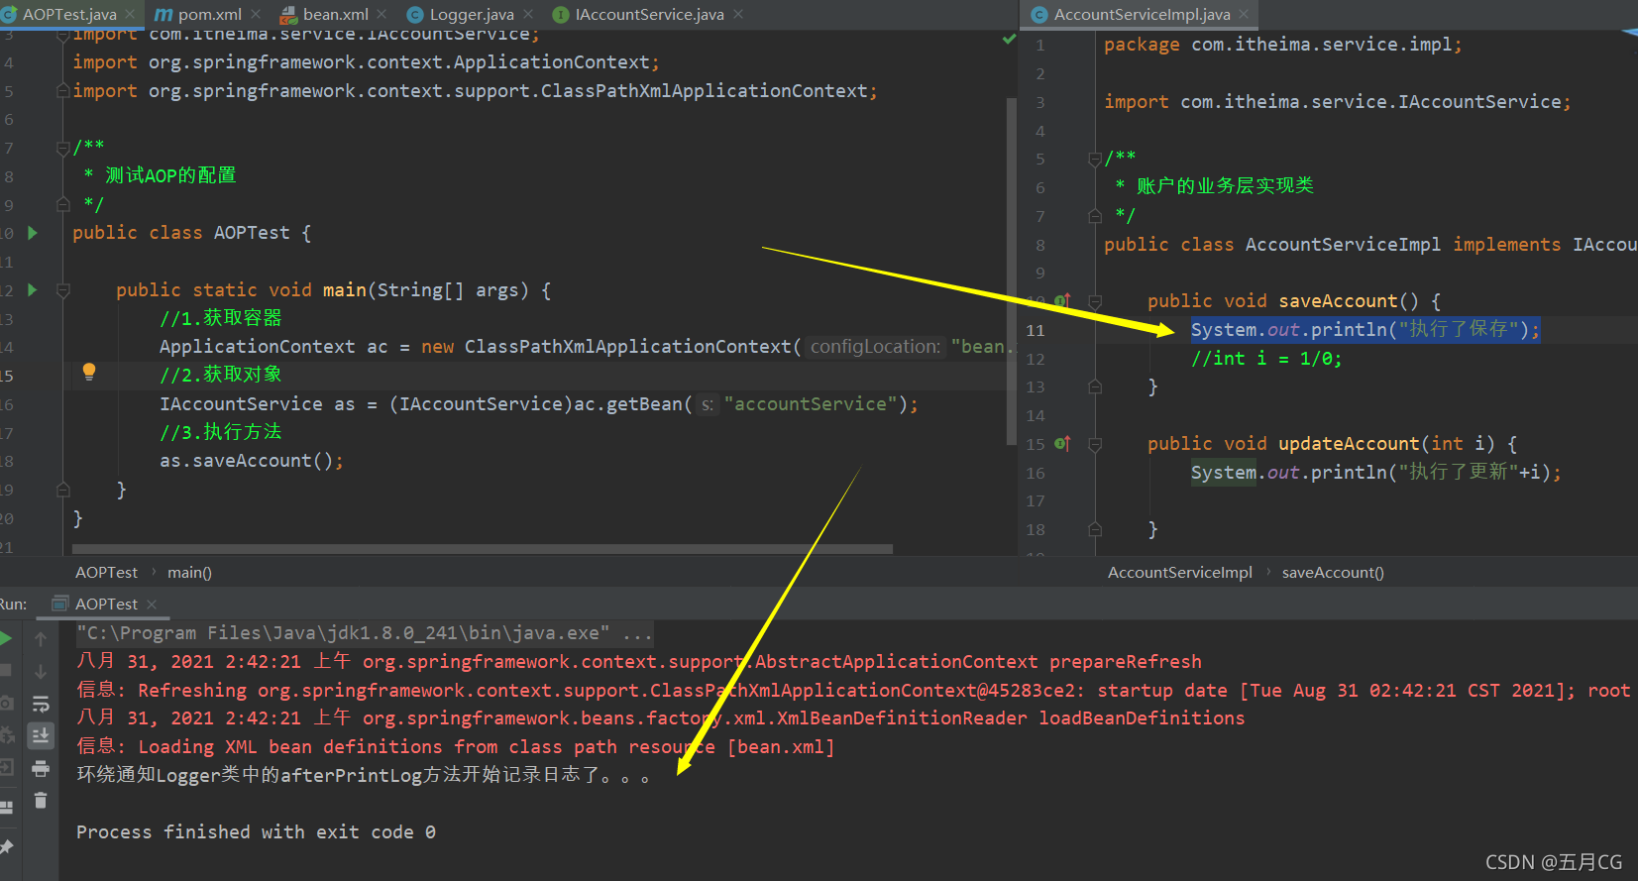Click 'Process finished with exit code 0'
The width and height of the screenshot is (1638, 881).
(256, 832)
